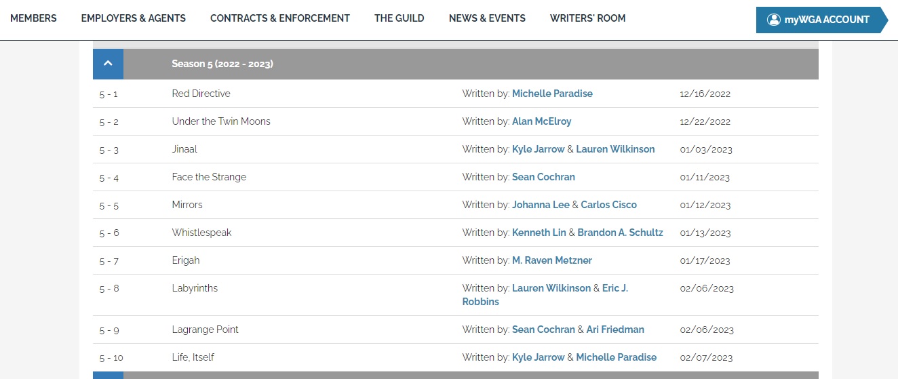Open the CONTRACTS & ENFORCEMENT menu
898x379 pixels.
[x=280, y=18]
